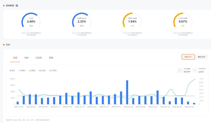Switch to the 全部 tab
The width and height of the screenshot is (211, 123).
(x=15, y=57)
